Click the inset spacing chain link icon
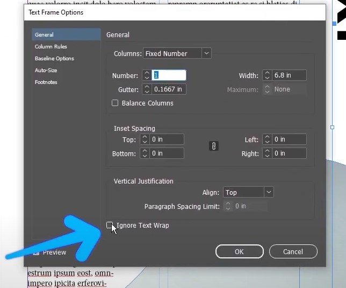The image size is (346, 288). coord(214,146)
